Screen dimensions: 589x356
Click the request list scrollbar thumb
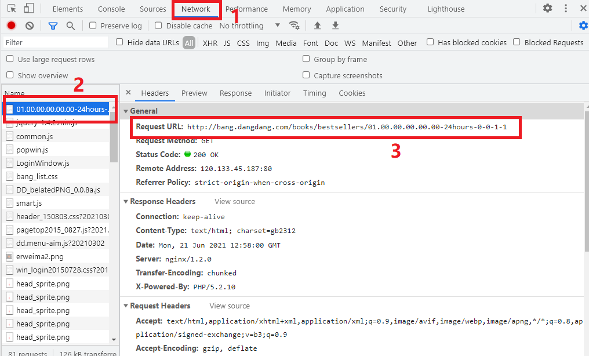pos(114,137)
